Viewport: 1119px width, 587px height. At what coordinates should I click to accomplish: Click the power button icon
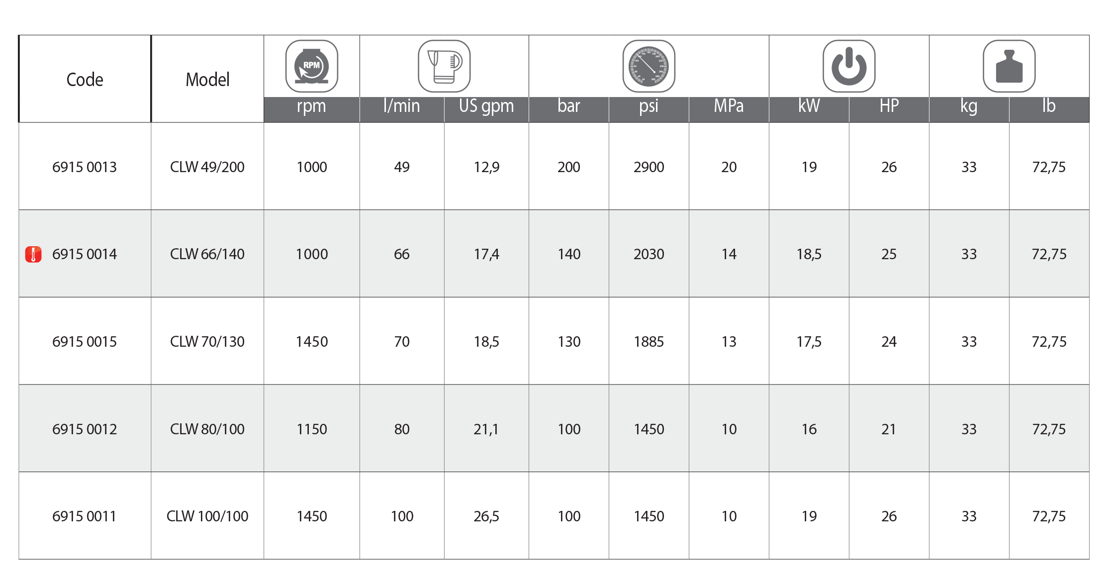click(849, 66)
